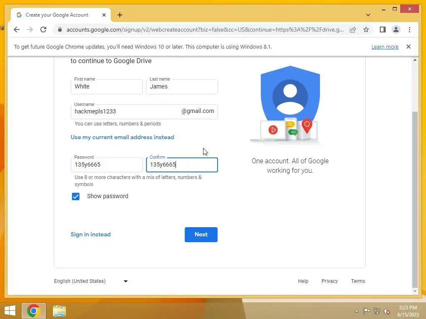426x319 pixels.
Task: Open the English (United States) language dropdown
Action: pos(91,281)
